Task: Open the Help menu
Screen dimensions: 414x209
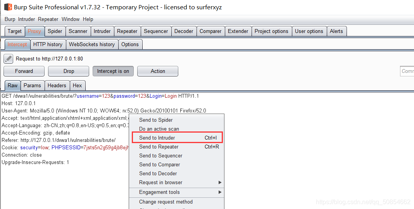Action: (x=88, y=19)
